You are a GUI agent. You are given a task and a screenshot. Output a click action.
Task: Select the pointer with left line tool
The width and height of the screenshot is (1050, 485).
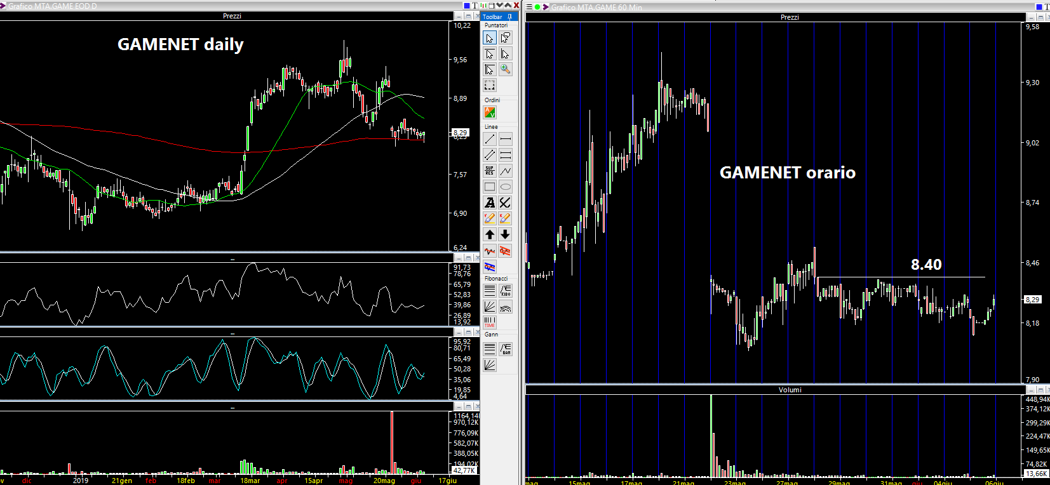tap(505, 54)
